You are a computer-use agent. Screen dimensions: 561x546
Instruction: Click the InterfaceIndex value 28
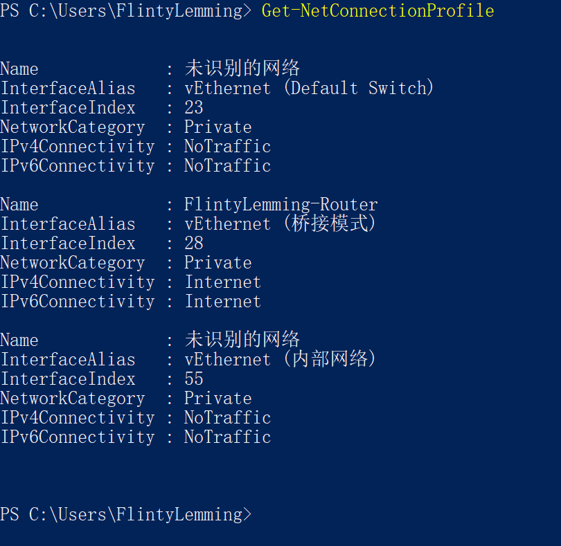click(194, 244)
